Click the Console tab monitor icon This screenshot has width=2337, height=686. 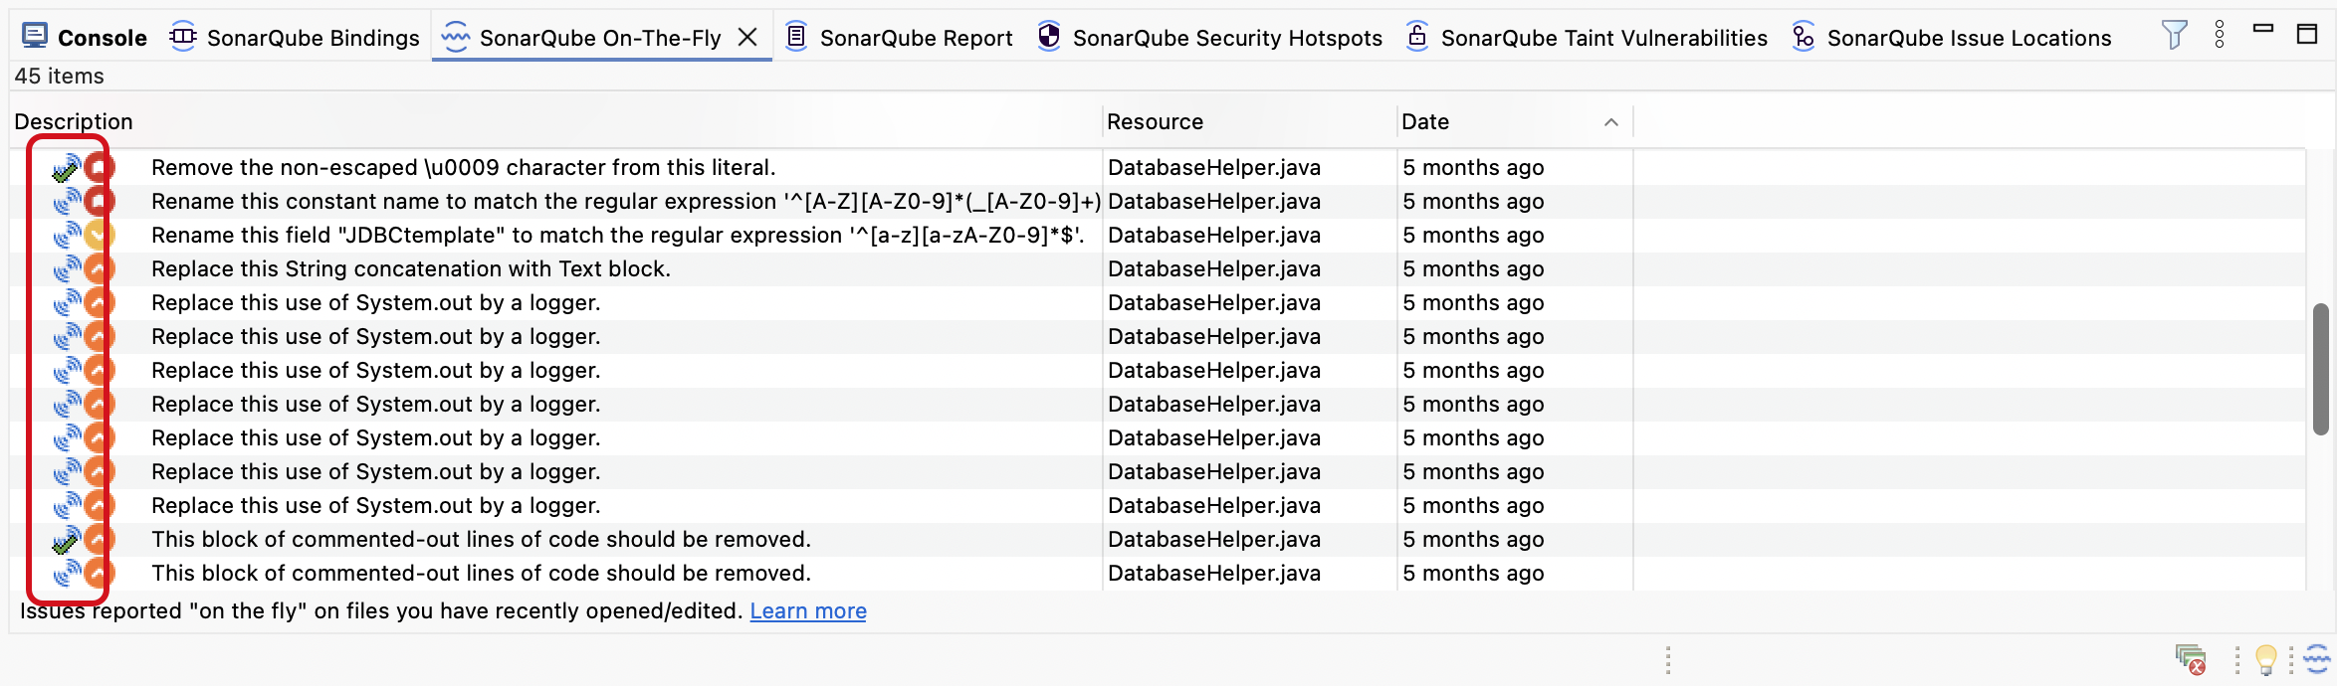(35, 37)
